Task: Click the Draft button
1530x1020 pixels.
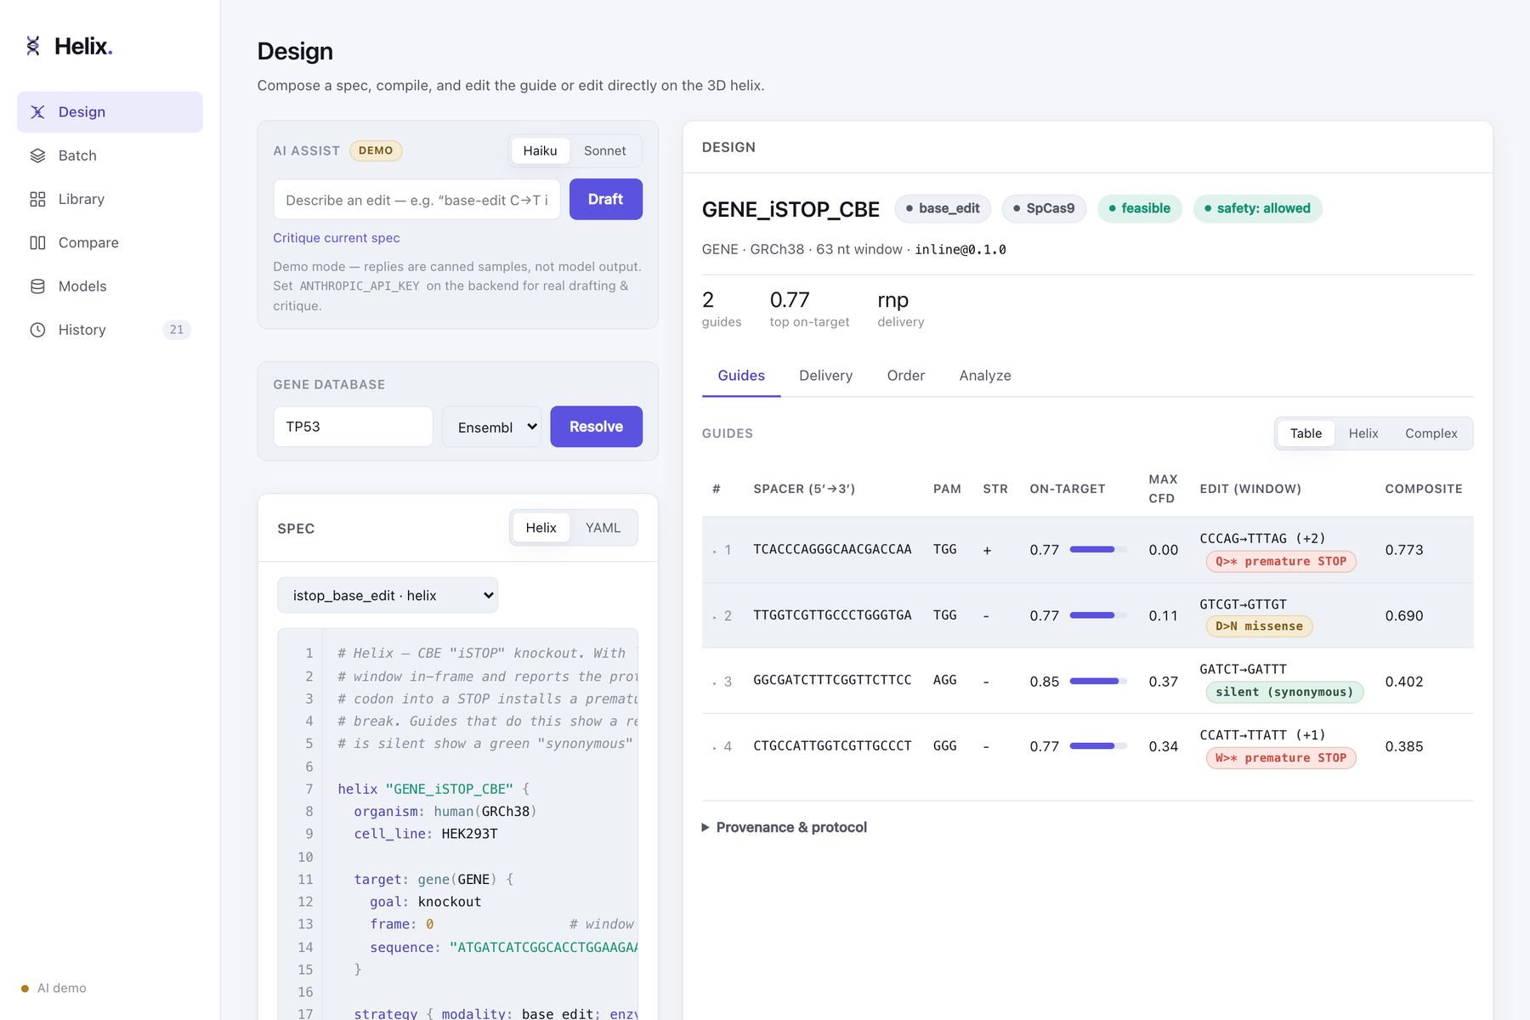Action: tap(605, 199)
